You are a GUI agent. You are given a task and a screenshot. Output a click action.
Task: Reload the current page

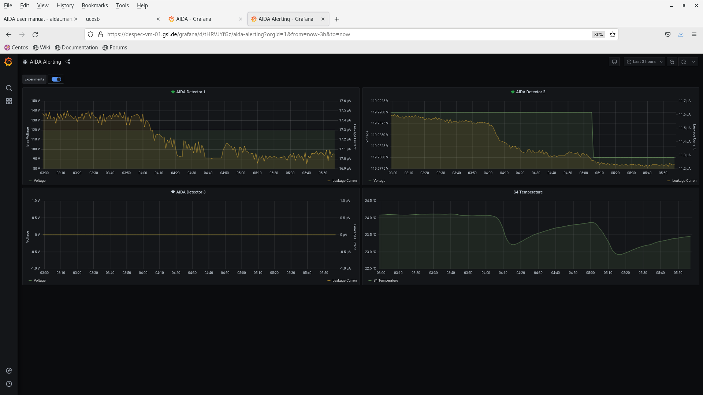(x=35, y=34)
